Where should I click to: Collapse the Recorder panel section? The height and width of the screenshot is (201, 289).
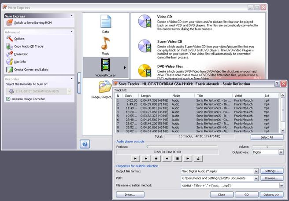[72, 79]
